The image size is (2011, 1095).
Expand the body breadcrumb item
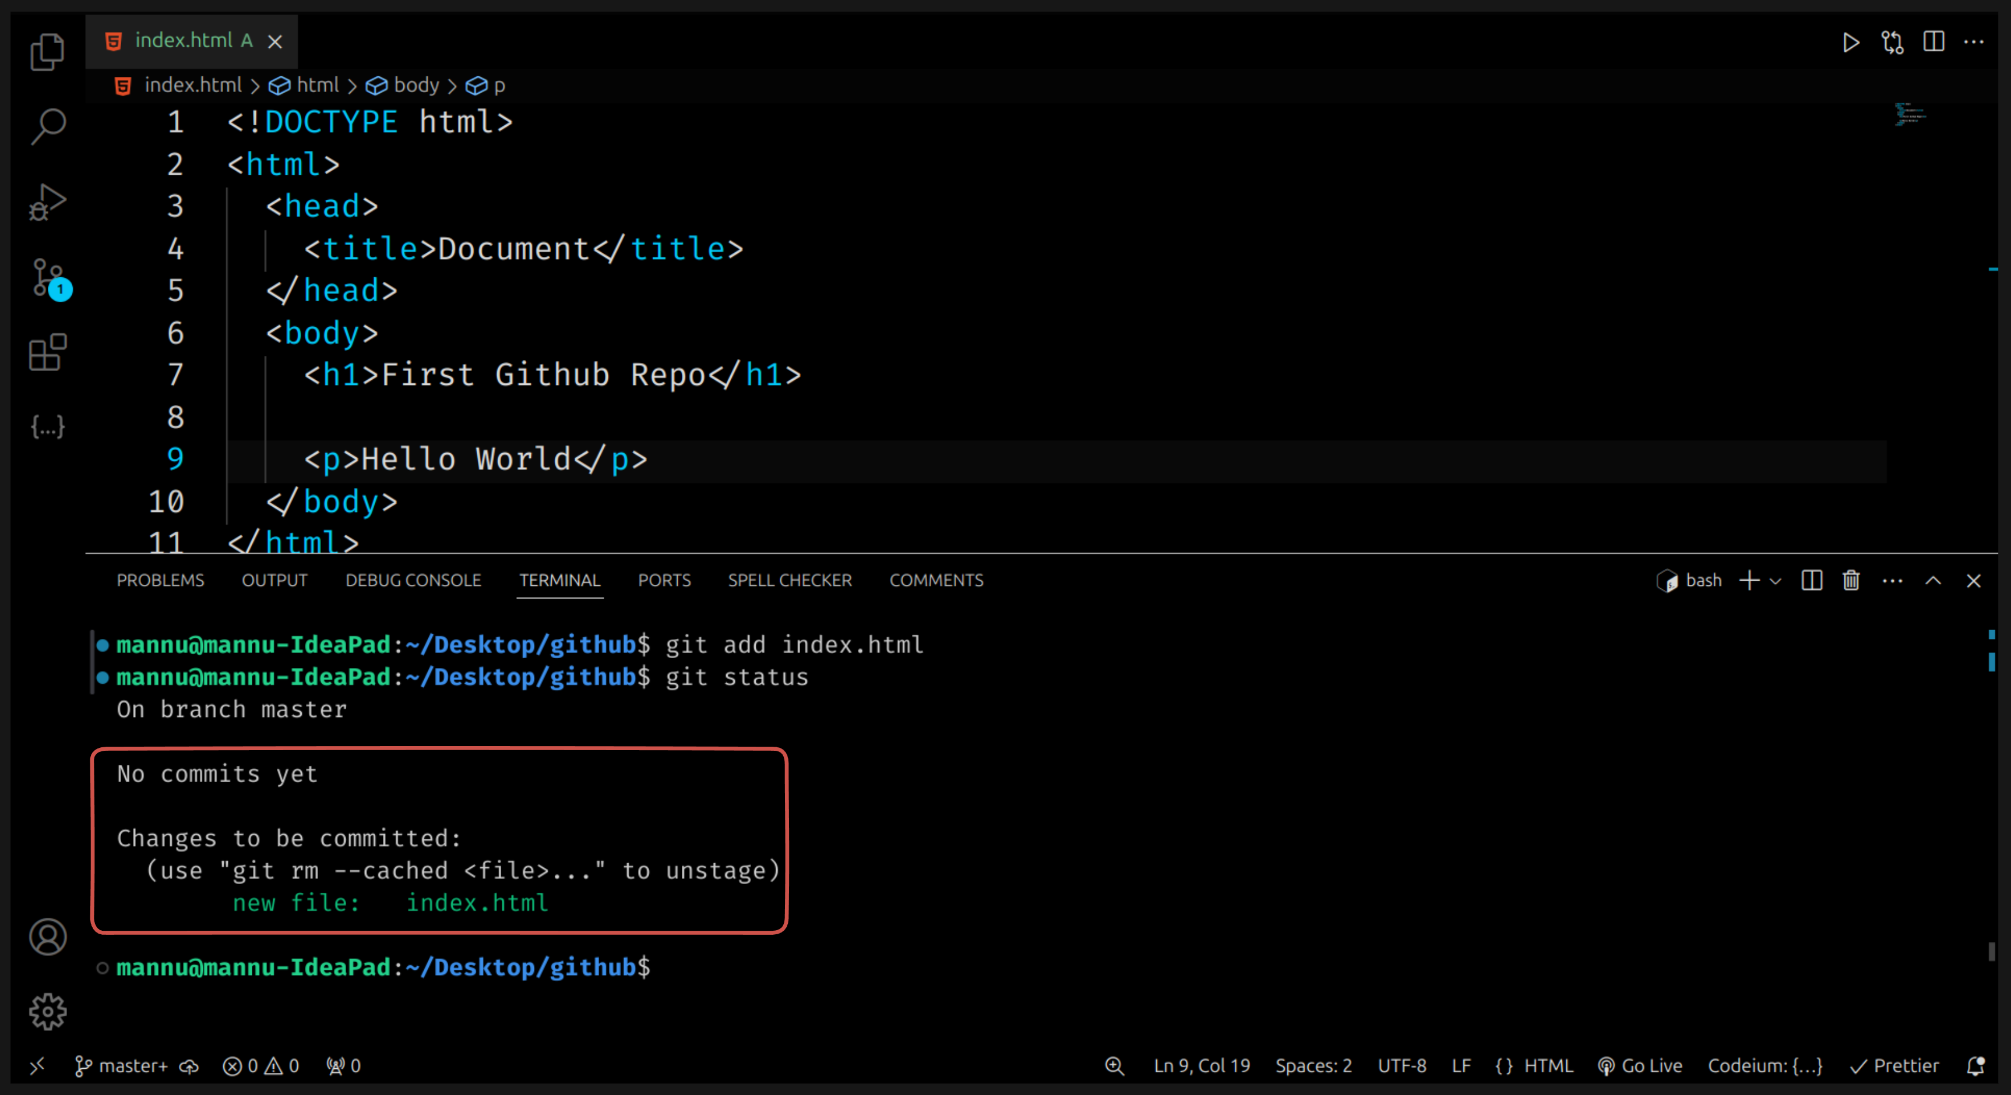(415, 85)
